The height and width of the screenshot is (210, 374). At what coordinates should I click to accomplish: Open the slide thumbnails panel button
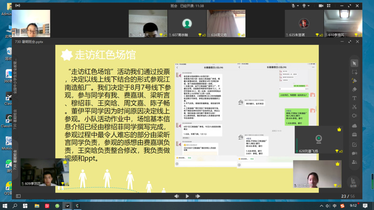pyautogui.click(x=18, y=196)
